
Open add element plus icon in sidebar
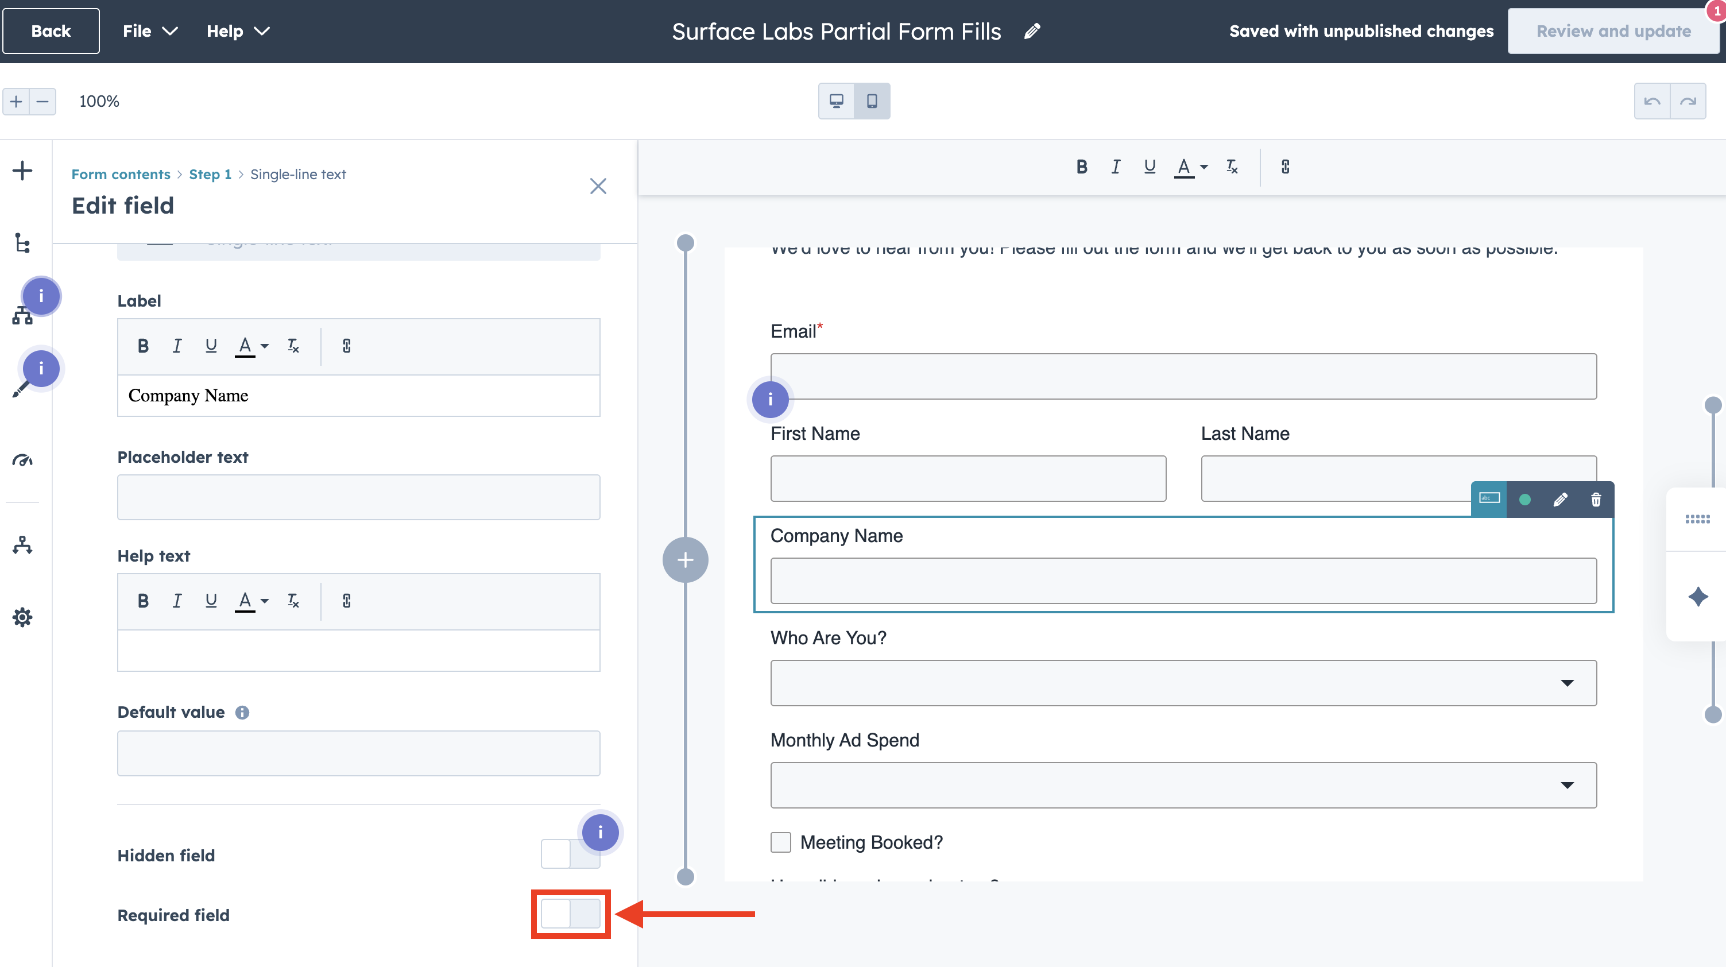pos(22,170)
